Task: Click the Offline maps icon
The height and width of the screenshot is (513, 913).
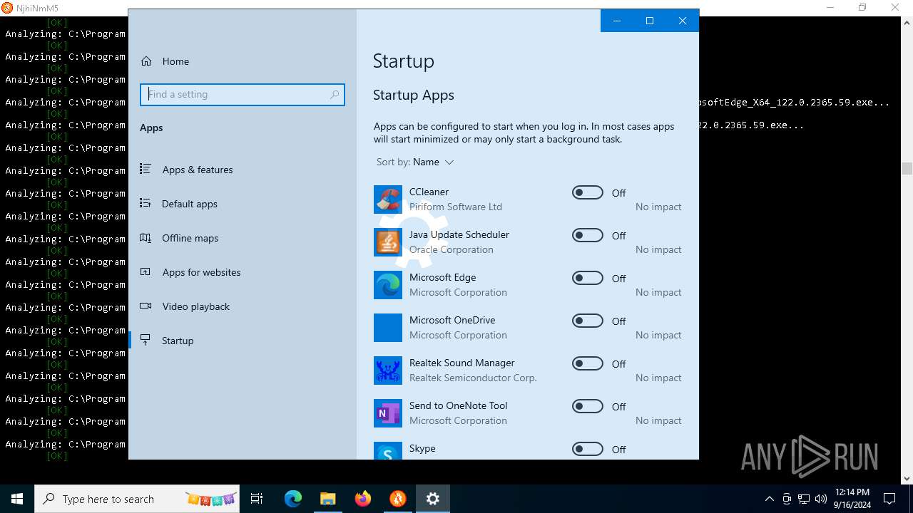Action: pyautogui.click(x=146, y=238)
